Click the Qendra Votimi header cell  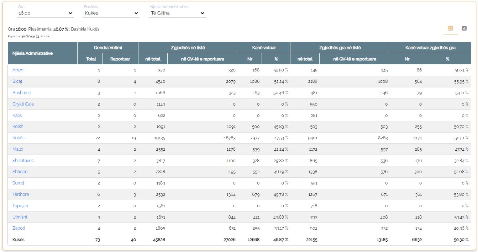click(108, 48)
